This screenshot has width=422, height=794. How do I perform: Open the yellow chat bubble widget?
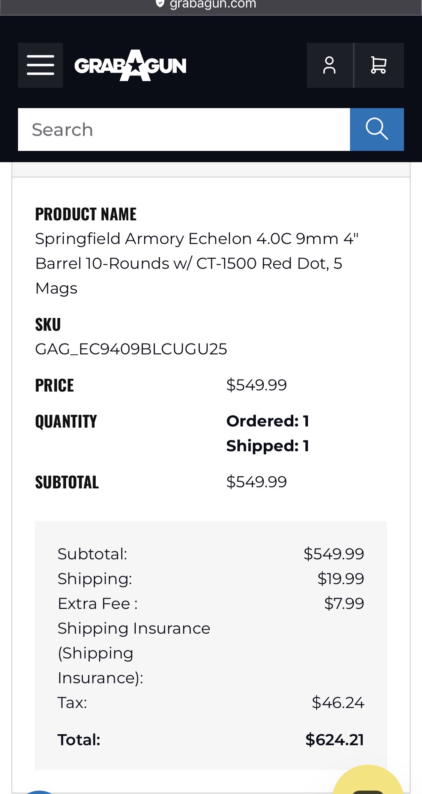368,783
